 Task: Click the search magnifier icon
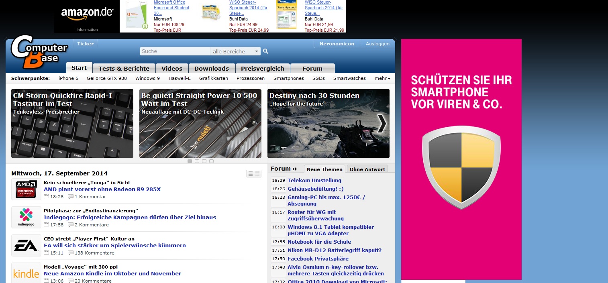[x=265, y=51]
